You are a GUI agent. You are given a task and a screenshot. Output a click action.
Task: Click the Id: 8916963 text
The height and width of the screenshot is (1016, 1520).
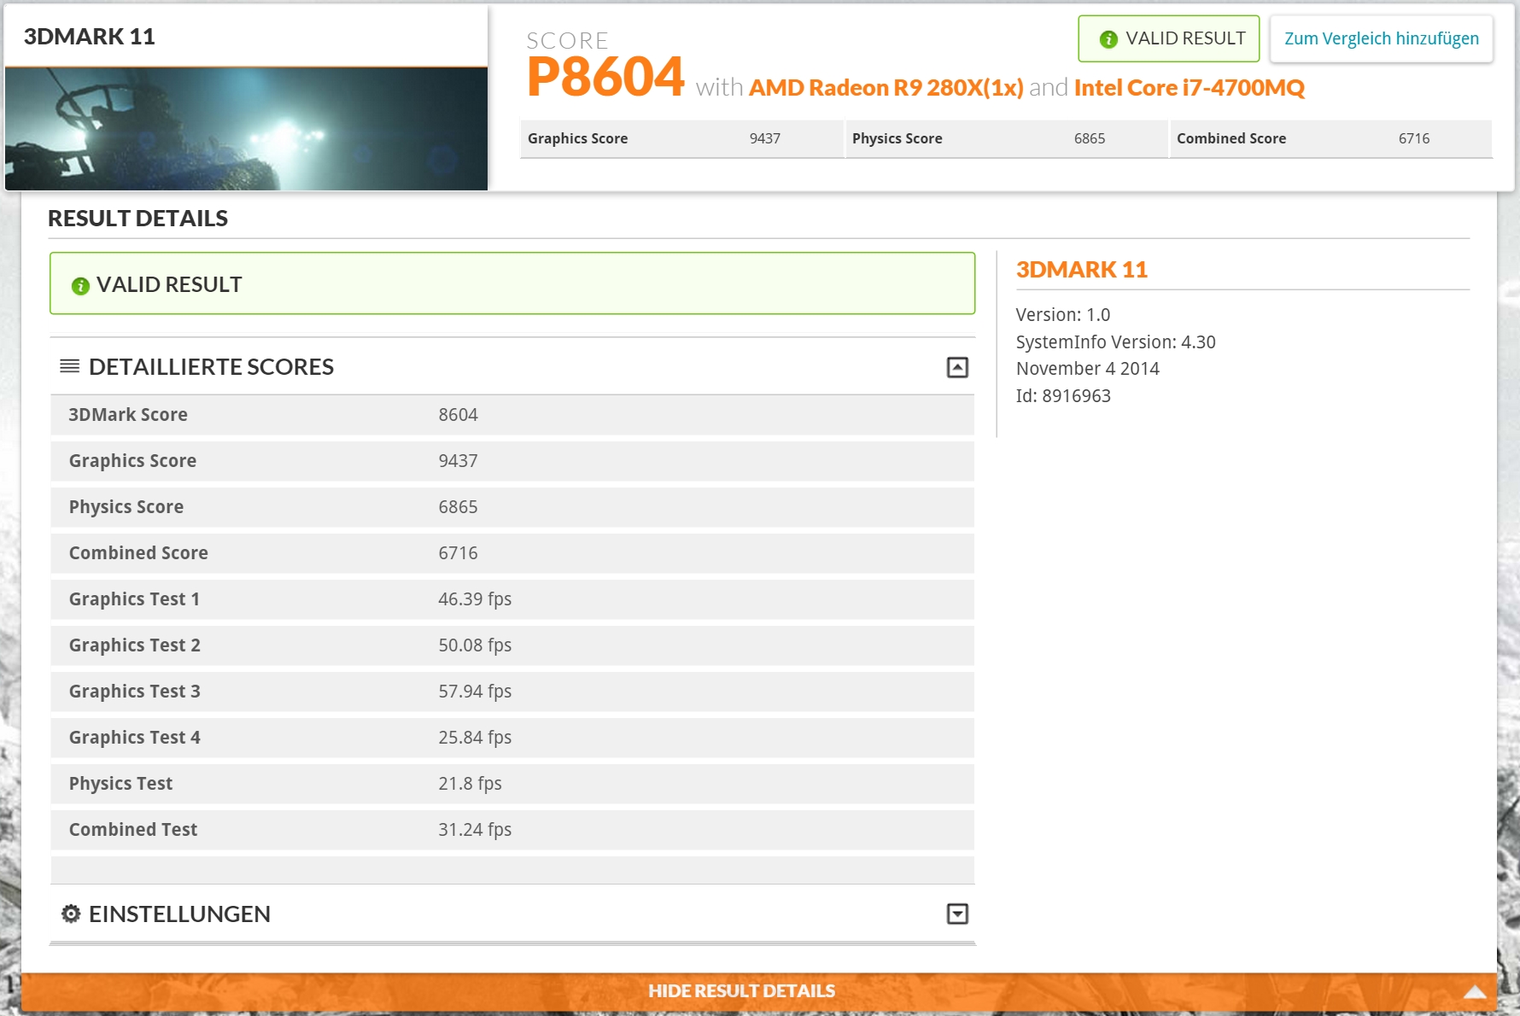click(1063, 395)
